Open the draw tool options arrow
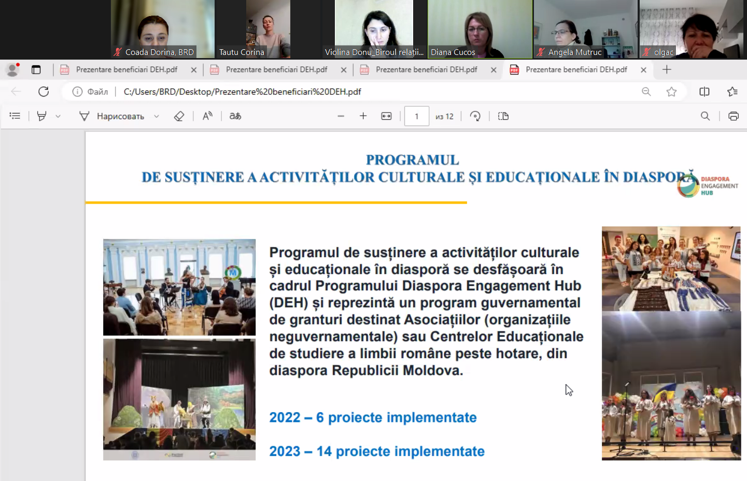The height and width of the screenshot is (481, 747). point(156,117)
